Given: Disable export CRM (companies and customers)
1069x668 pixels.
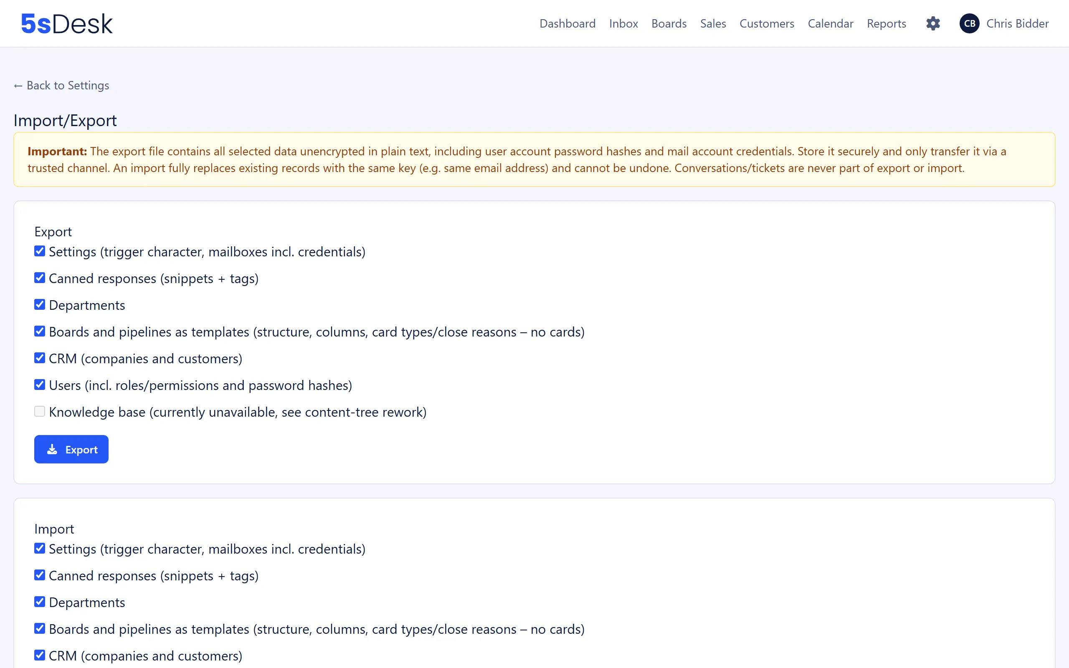Looking at the screenshot, I should point(40,358).
